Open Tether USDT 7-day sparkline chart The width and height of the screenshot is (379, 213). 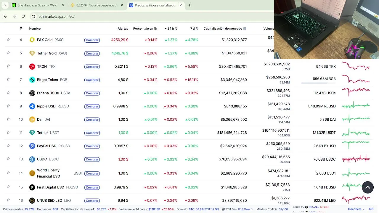point(356,133)
